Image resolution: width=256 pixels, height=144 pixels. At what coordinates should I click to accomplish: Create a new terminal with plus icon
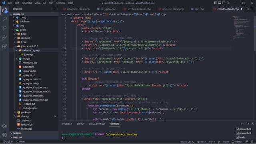tap(241, 124)
